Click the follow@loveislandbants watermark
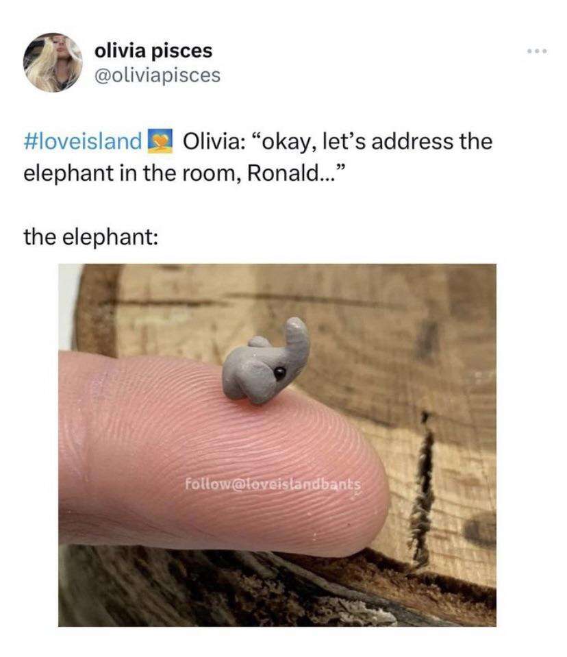This screenshot has width=567, height=657. (x=273, y=484)
